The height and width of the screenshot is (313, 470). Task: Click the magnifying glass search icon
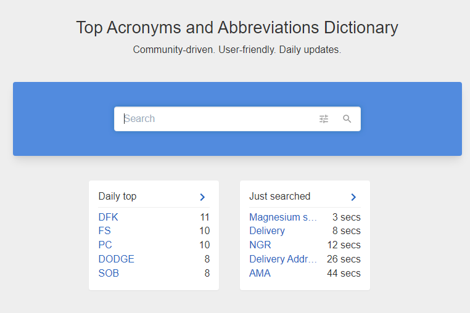[x=347, y=119]
